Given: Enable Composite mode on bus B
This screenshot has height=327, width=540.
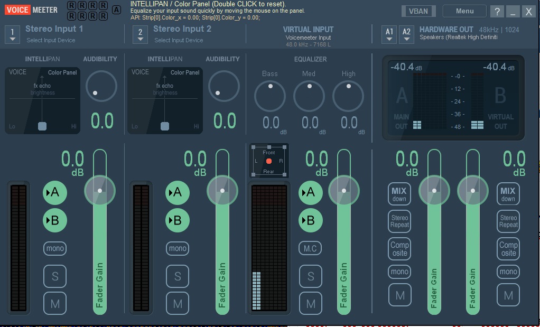Looking at the screenshot, I should 508,248.
